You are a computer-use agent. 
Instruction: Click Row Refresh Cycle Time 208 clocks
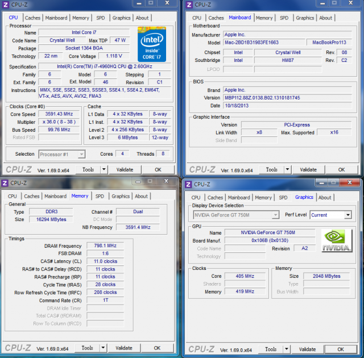[105, 293]
